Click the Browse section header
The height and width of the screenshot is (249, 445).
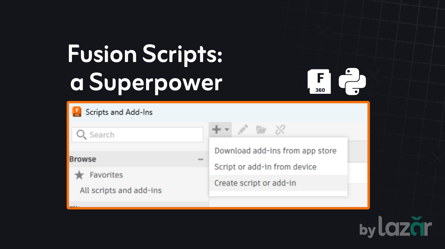pyautogui.click(x=83, y=159)
